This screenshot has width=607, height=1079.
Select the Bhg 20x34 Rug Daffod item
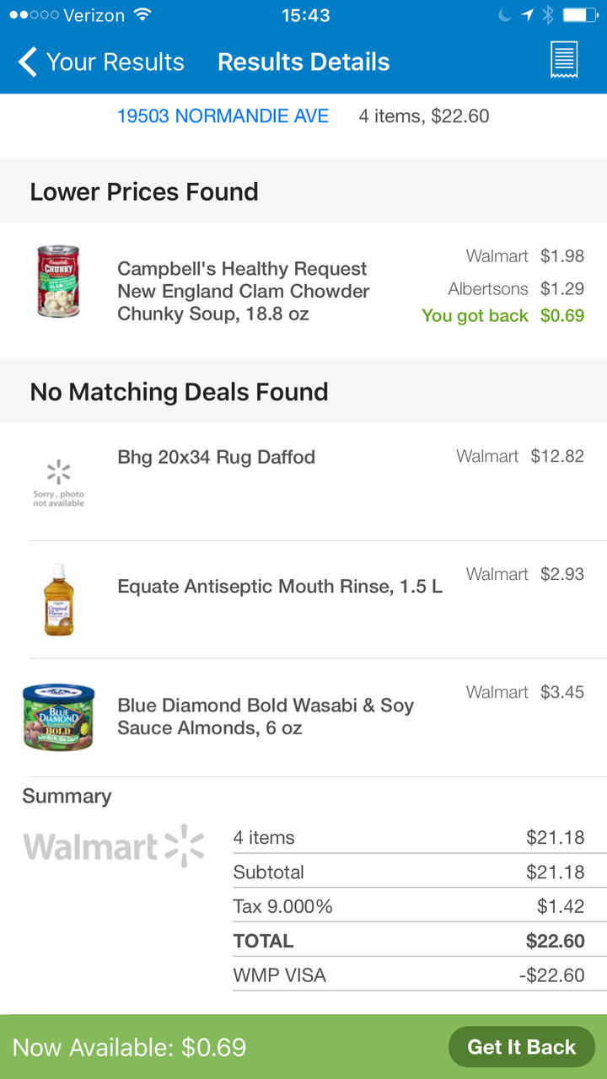pos(217,457)
